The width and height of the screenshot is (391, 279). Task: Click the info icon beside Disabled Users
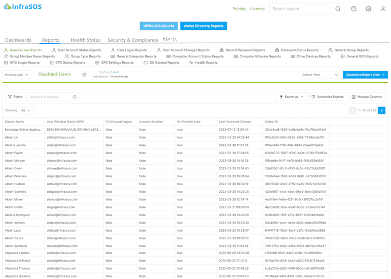click(x=84, y=74)
